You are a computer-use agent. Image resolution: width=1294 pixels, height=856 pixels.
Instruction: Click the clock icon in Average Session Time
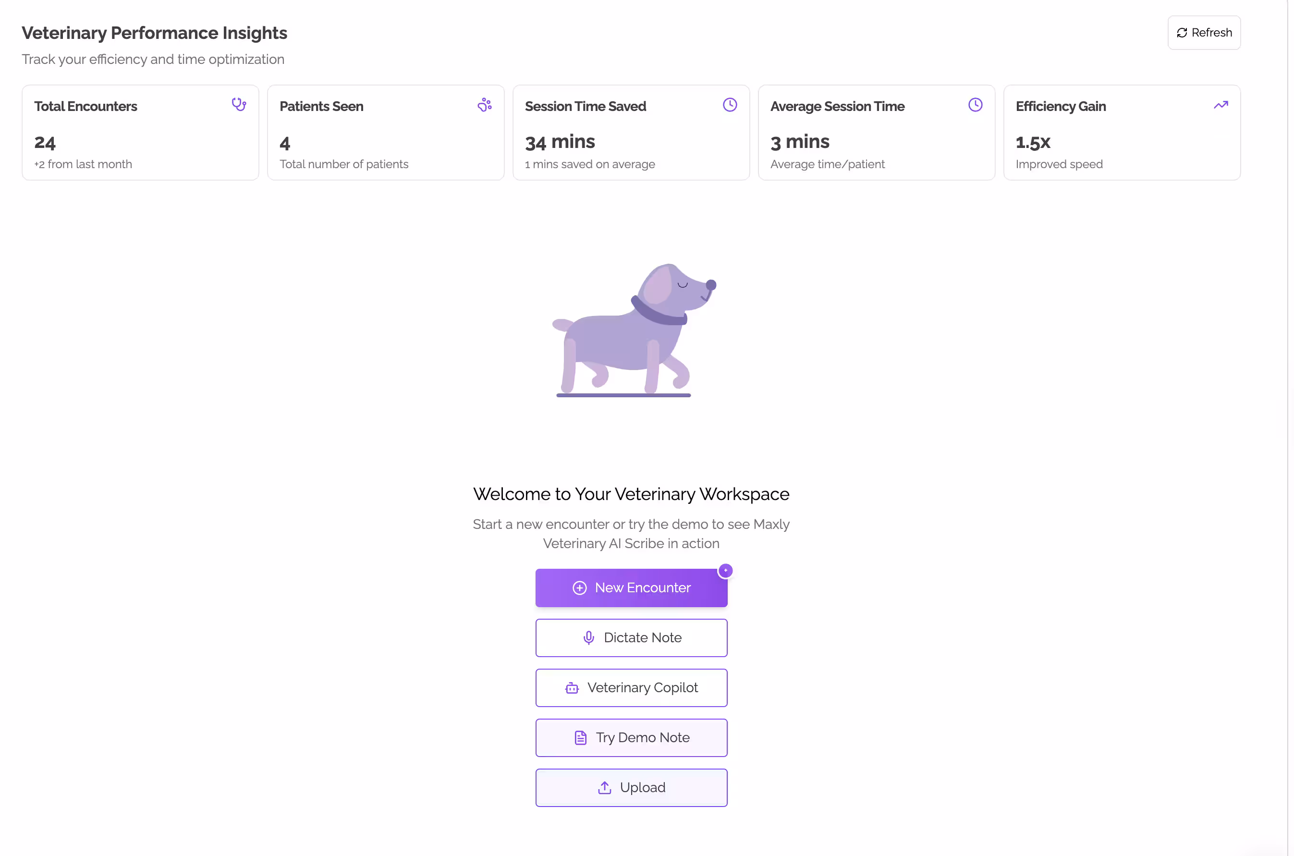975,104
